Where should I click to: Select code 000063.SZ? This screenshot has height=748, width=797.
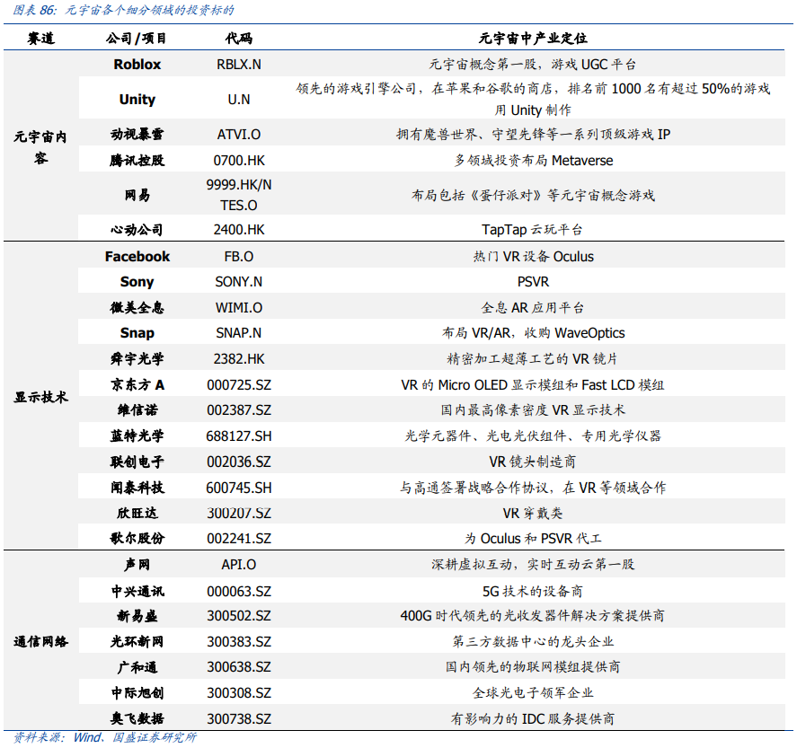239,592
